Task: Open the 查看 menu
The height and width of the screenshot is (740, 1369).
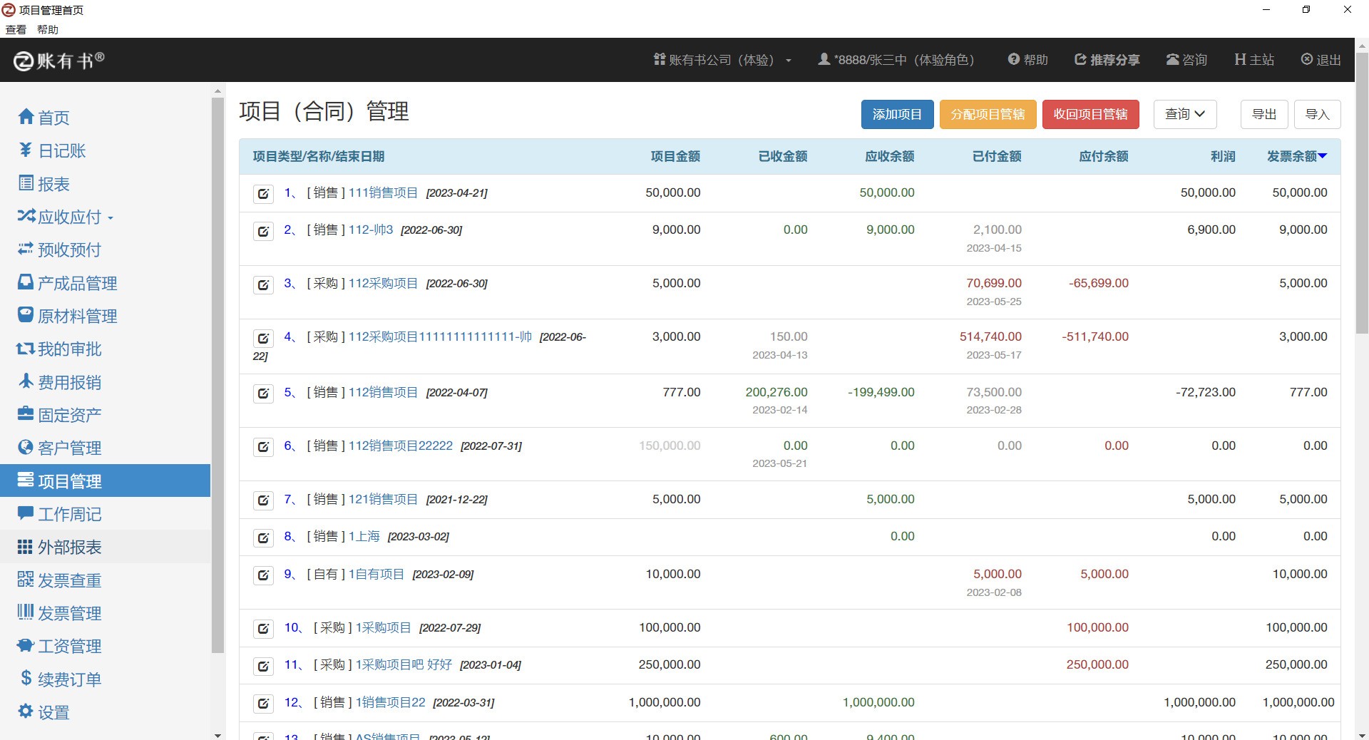Action: click(16, 29)
